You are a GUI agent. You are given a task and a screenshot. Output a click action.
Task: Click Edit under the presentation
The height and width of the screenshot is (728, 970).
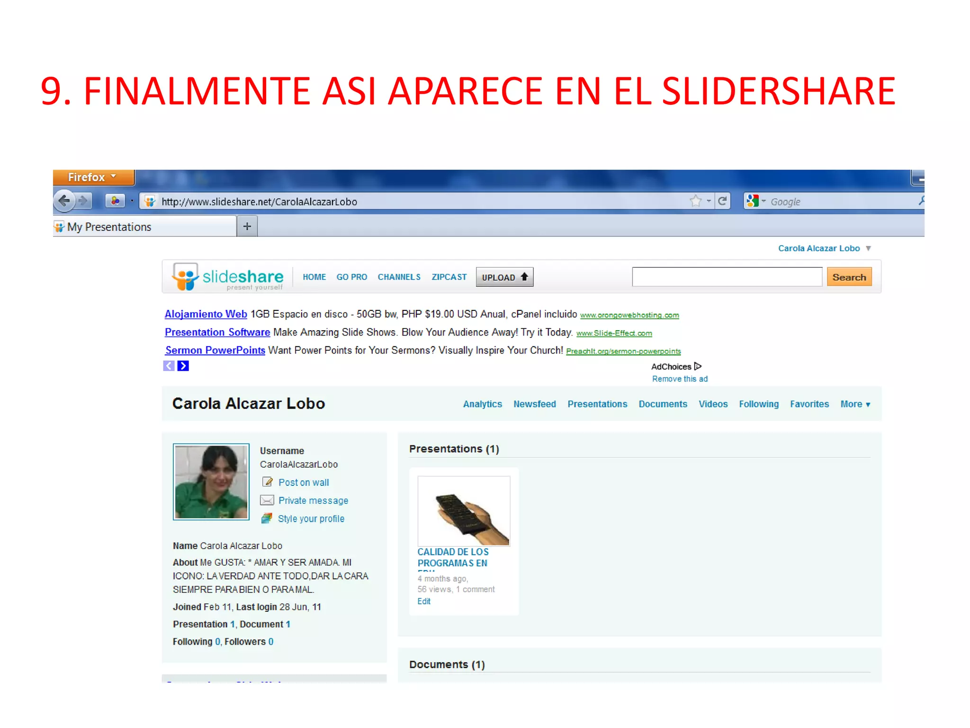(424, 601)
